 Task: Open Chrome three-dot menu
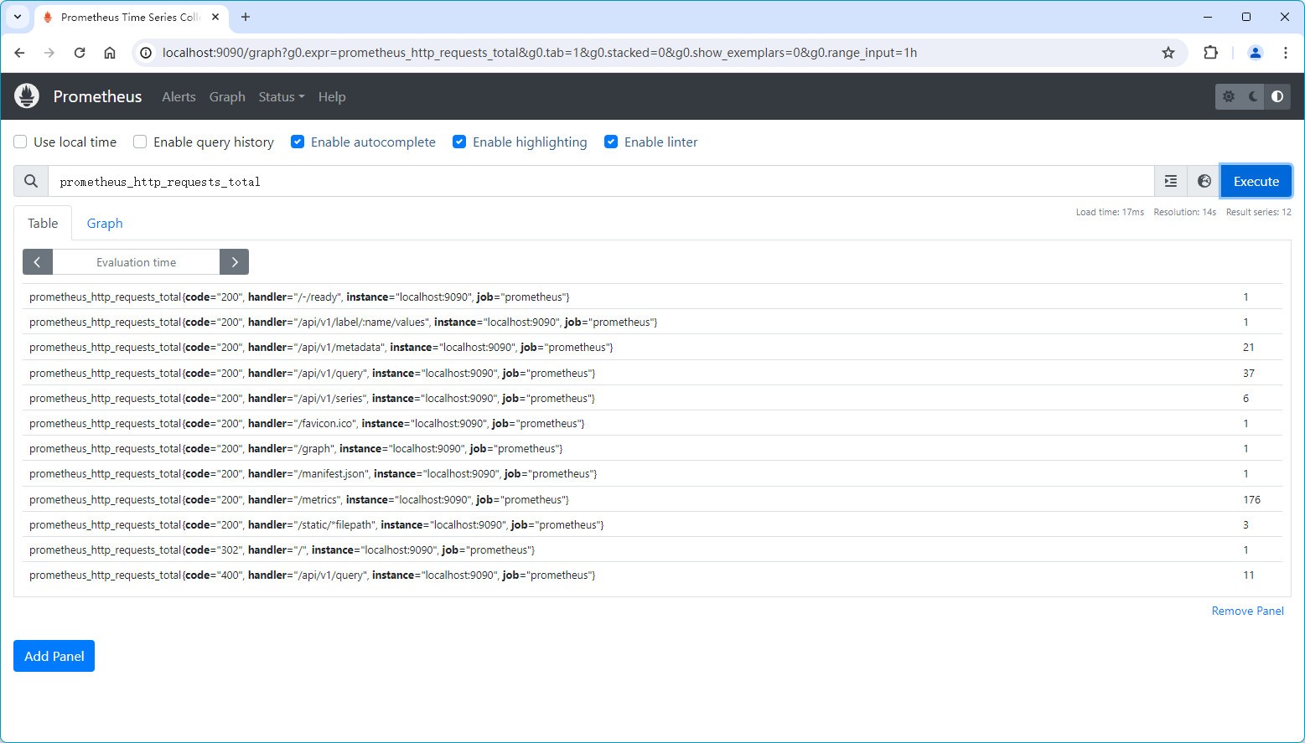click(1286, 53)
